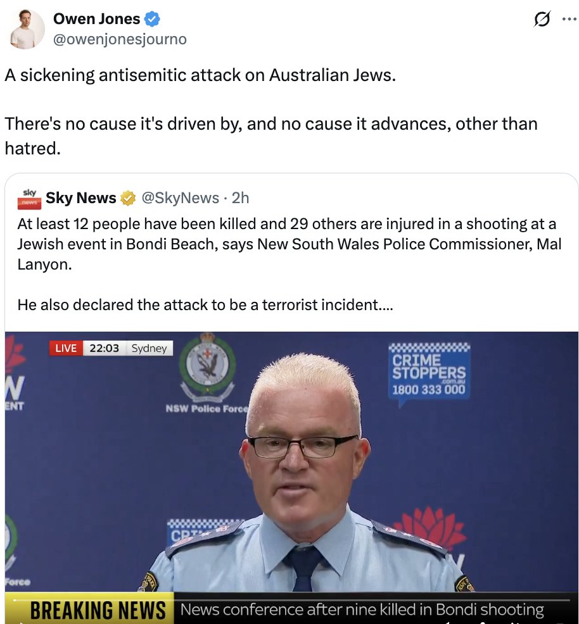
Task: Click the gold verified badge beside Sky News
Action: (x=128, y=198)
